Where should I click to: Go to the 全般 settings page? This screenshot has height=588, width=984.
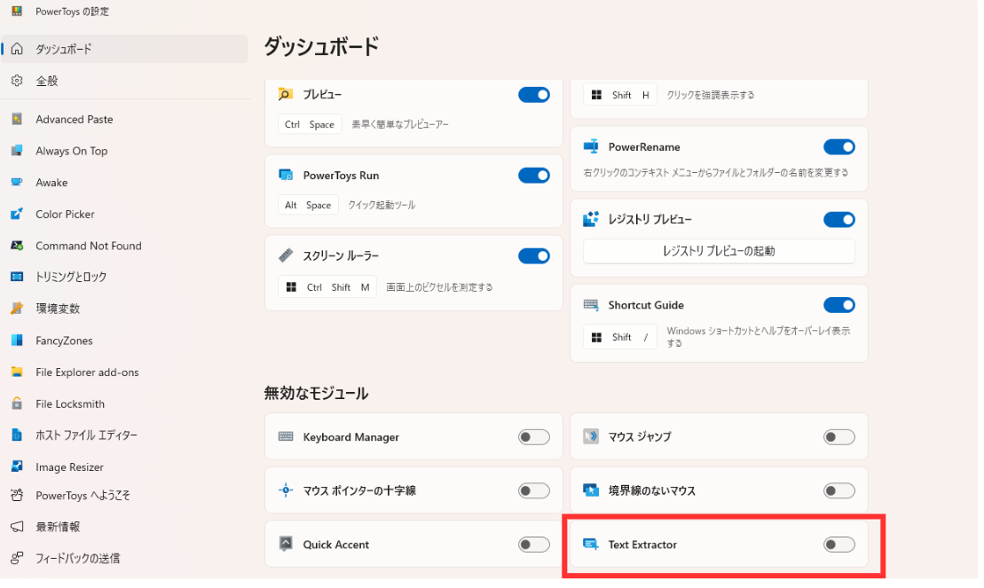[124, 81]
